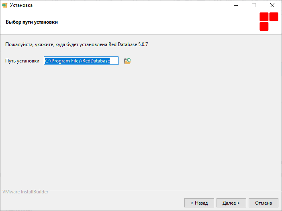Click the Red Database red squares logo
The image size is (282, 211).
(x=269, y=22)
